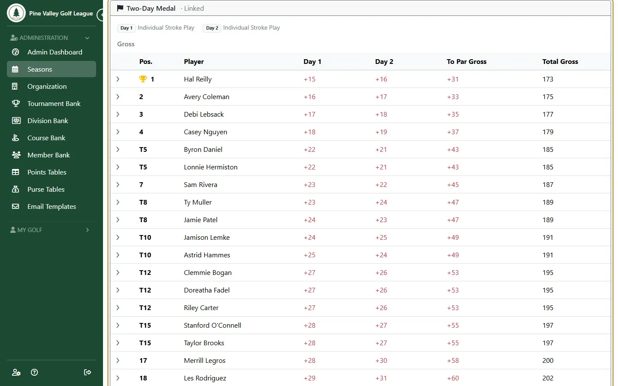Click the Points Tables grid icon
The width and height of the screenshot is (618, 386).
[x=15, y=172]
